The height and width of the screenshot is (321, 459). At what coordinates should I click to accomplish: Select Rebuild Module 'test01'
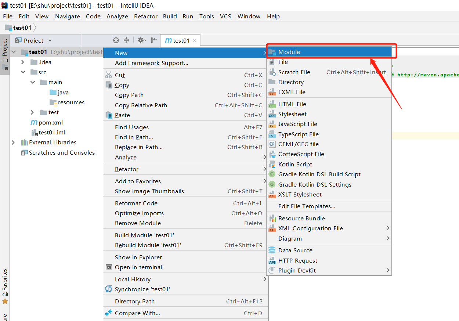pyautogui.click(x=185, y=245)
